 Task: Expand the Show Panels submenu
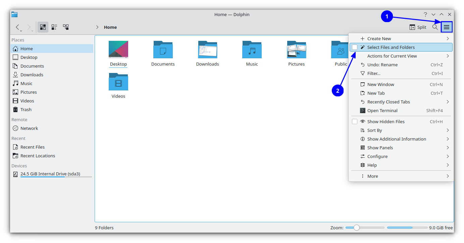379,147
